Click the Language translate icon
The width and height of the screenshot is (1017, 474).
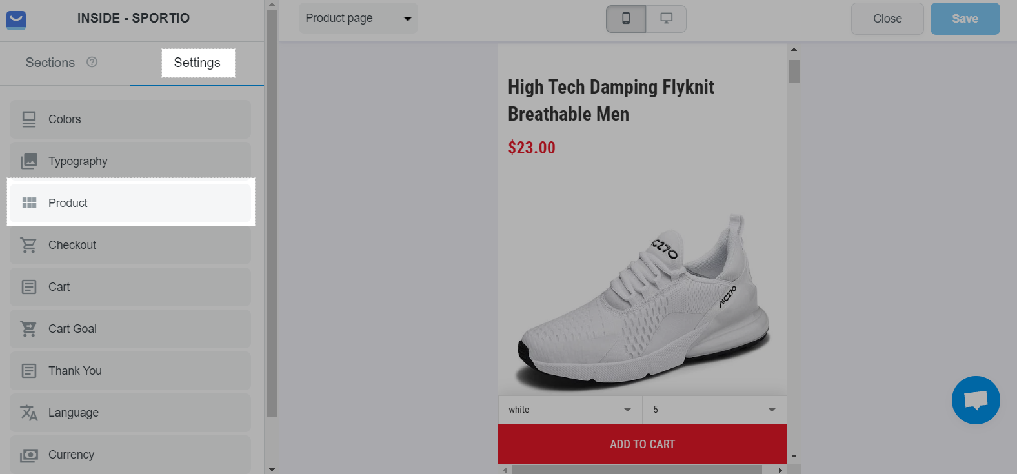[x=29, y=413]
